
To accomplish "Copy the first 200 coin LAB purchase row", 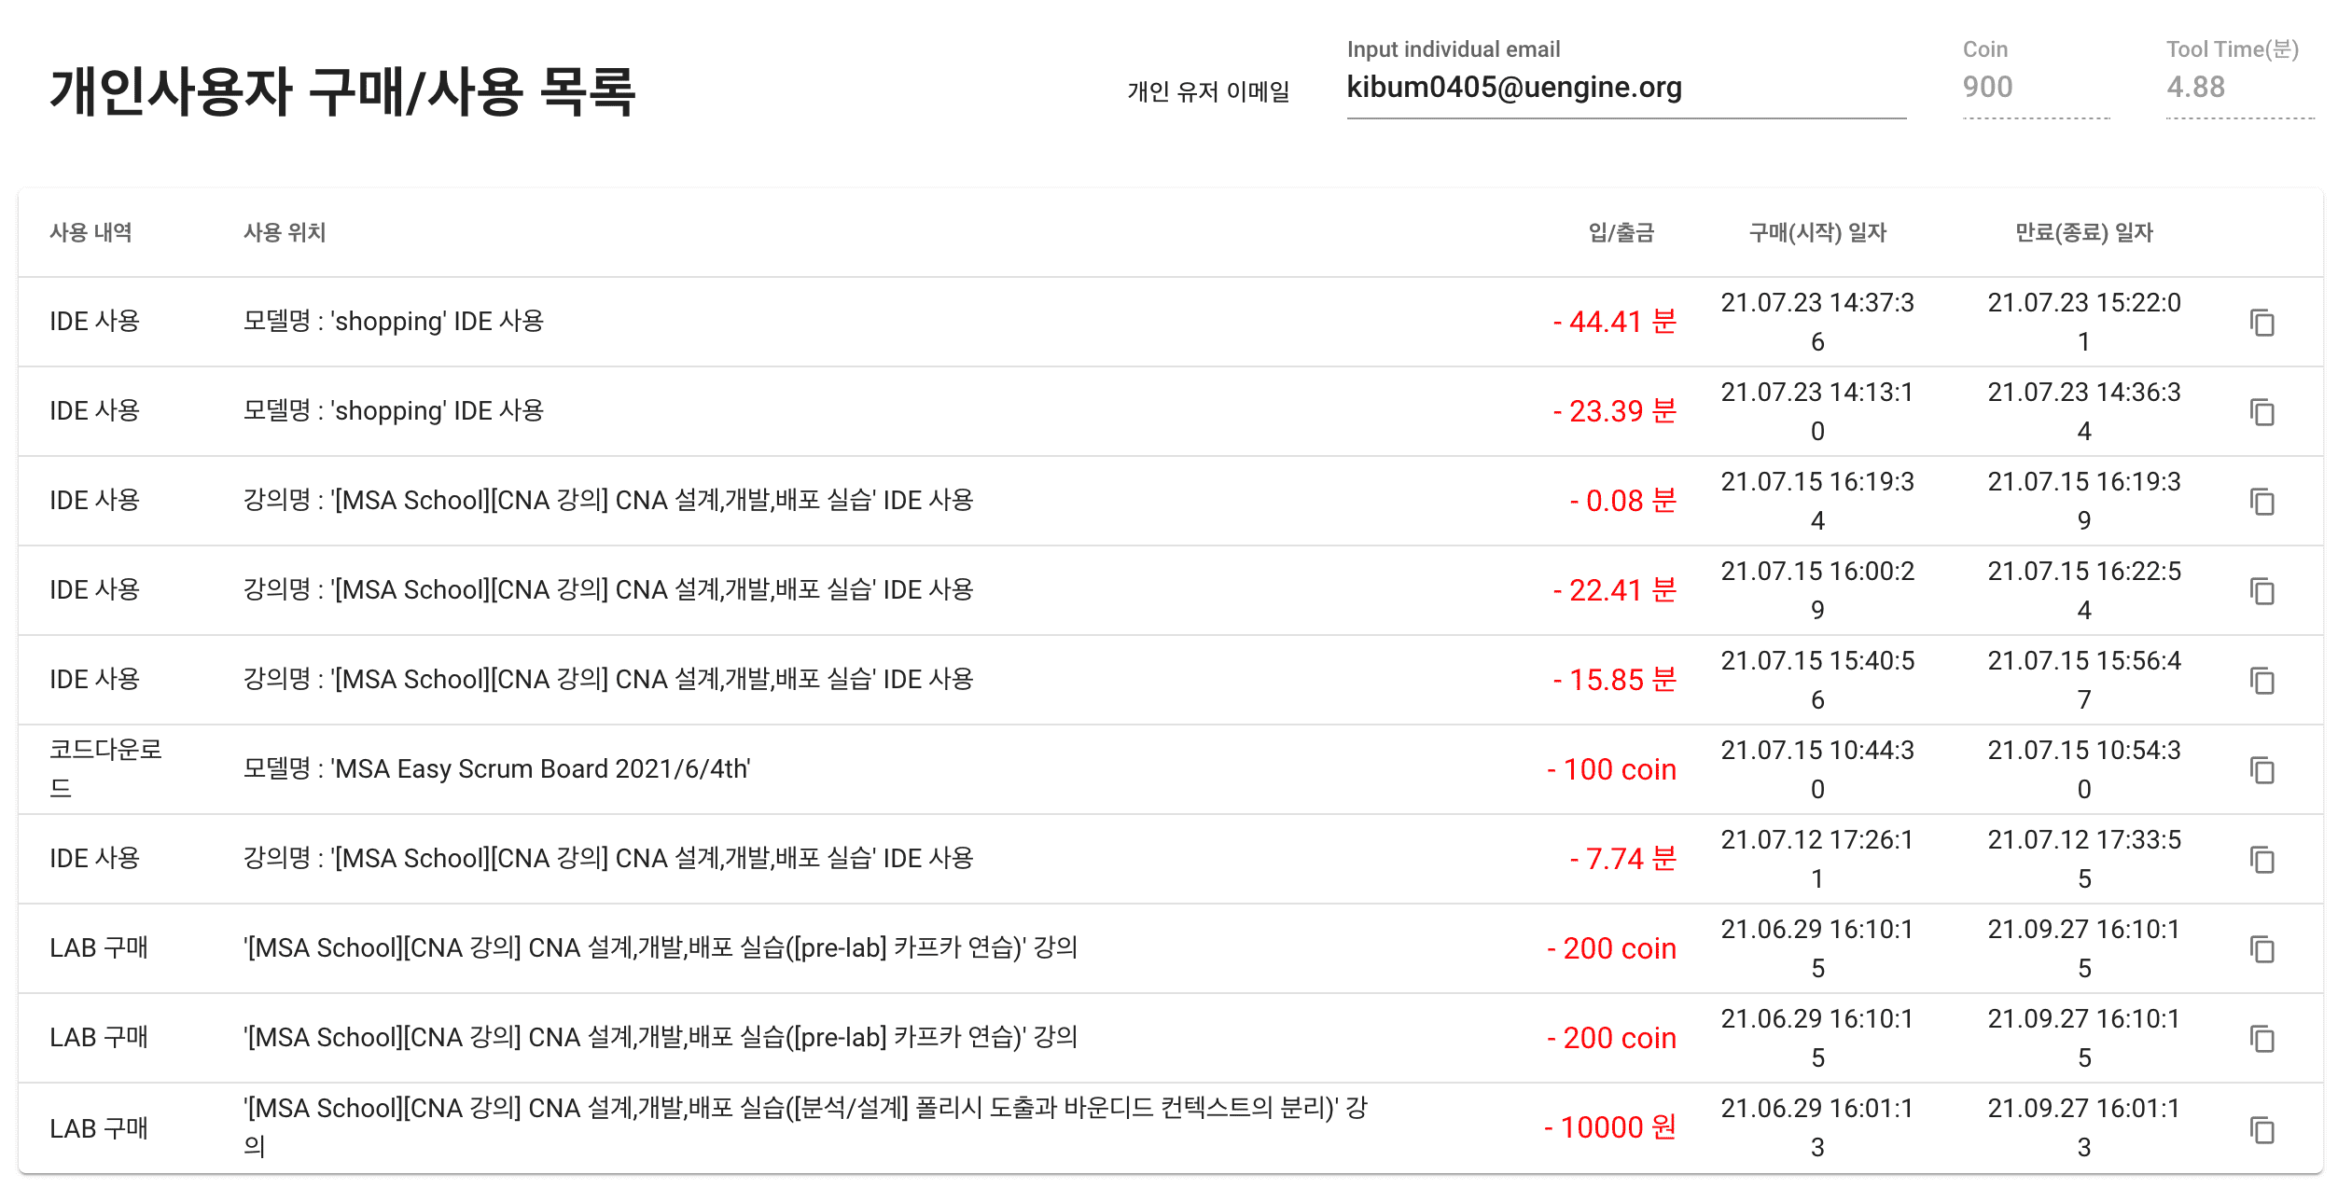I will point(2261,949).
